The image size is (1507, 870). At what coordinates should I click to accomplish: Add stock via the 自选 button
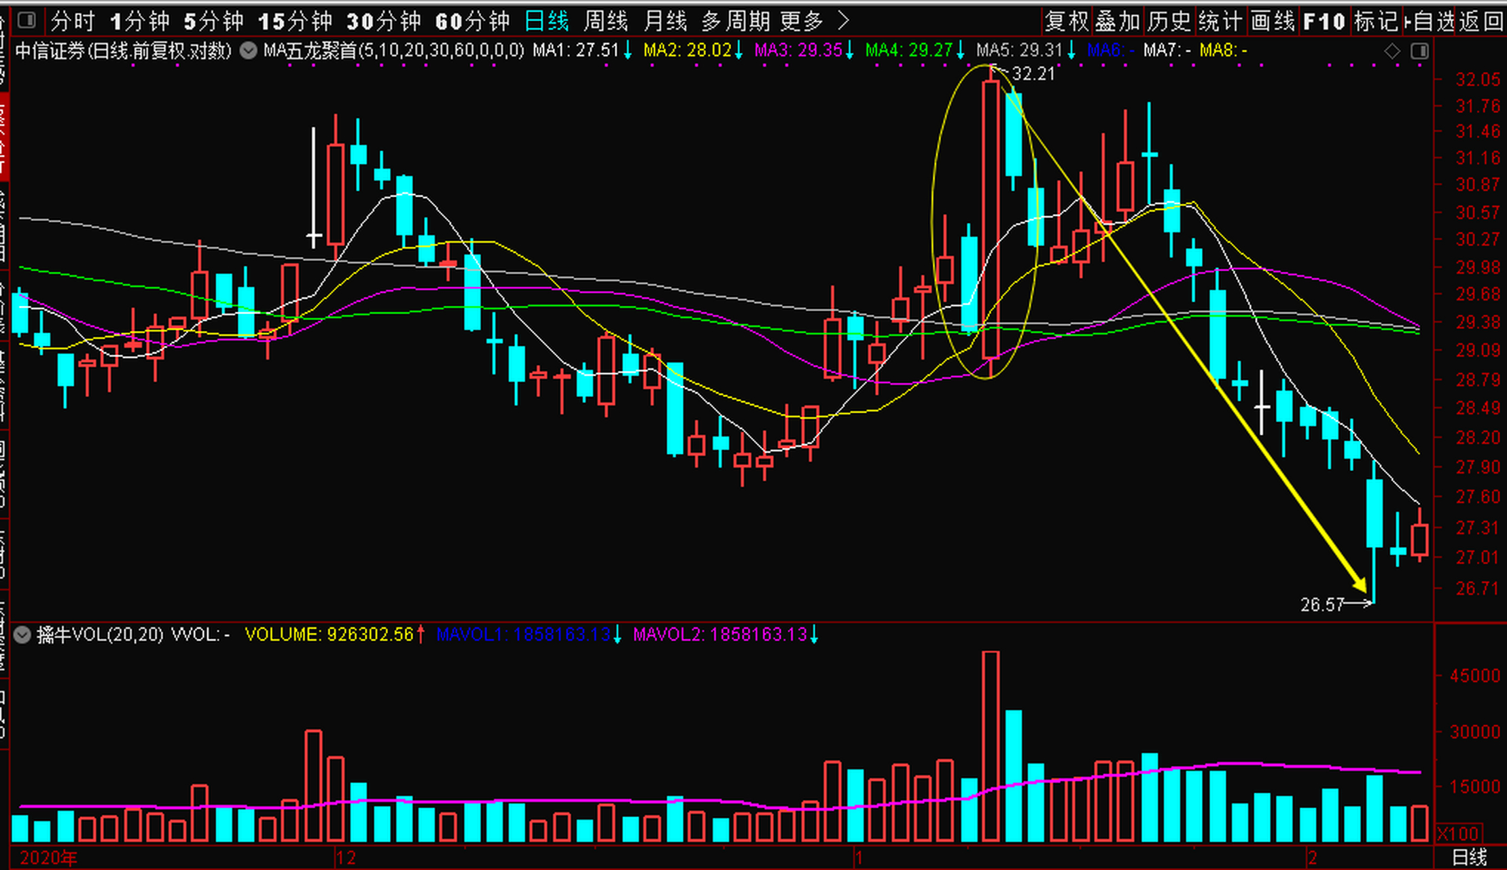point(1430,21)
